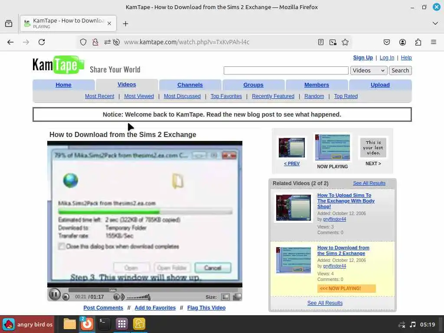Open the file manager in taskbar

pos(69,324)
